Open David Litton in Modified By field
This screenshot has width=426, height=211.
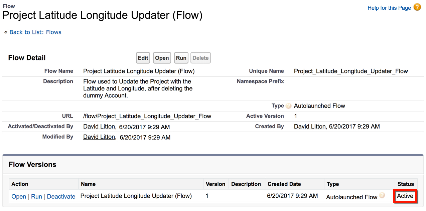99,137
